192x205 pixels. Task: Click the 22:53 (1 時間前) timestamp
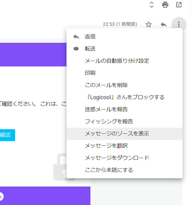tap(120, 24)
